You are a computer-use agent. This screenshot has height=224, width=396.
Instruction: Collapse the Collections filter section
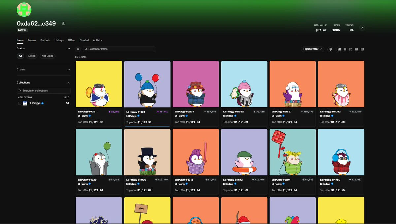pyautogui.click(x=69, y=83)
